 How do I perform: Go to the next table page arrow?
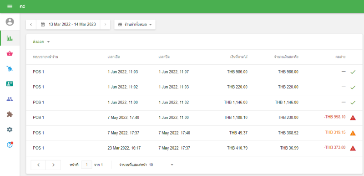[x=53, y=165]
